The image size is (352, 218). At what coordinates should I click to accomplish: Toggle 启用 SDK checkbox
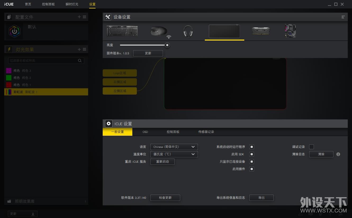(252, 154)
